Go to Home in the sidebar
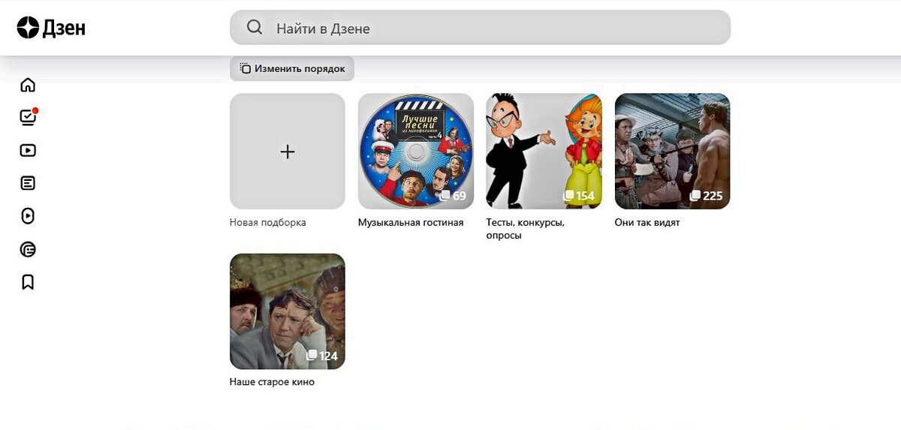Image resolution: width=901 pixels, height=430 pixels. tap(28, 85)
